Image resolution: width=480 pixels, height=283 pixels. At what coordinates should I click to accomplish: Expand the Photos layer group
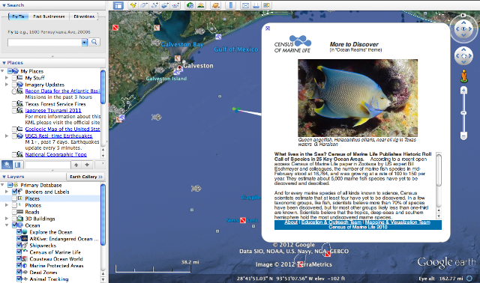pyautogui.click(x=7, y=205)
